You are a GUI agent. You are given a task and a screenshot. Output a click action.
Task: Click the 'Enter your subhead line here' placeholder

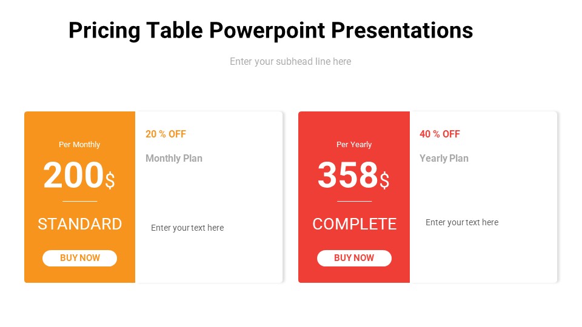(x=290, y=61)
